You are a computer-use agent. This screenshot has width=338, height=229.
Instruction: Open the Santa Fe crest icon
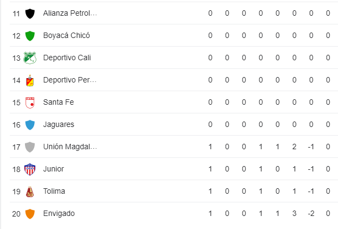click(30, 102)
